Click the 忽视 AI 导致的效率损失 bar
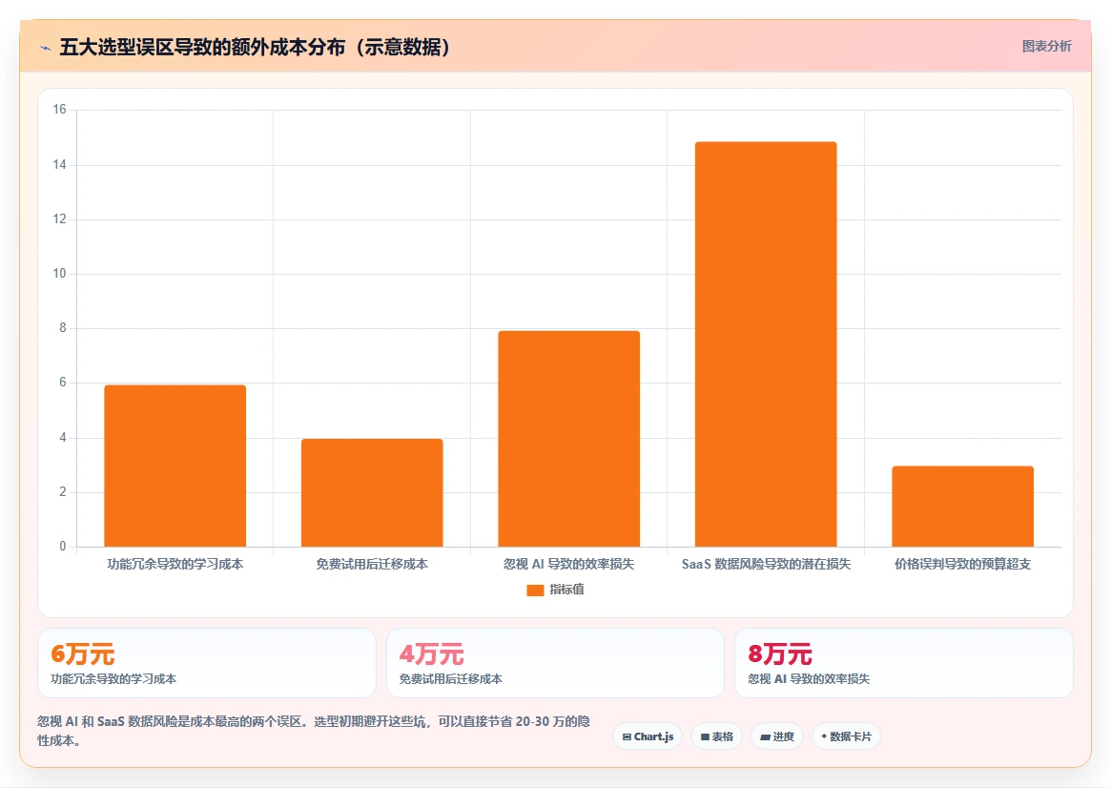Viewport: 1111px width, 788px height. 569,439
